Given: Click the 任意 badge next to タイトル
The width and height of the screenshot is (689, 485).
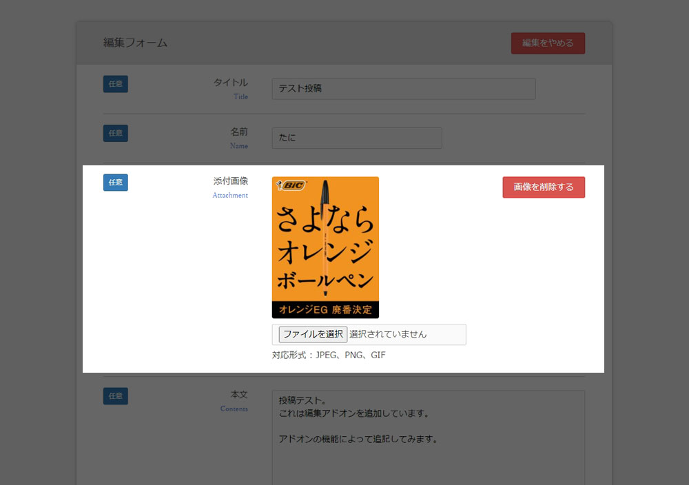Looking at the screenshot, I should (116, 84).
